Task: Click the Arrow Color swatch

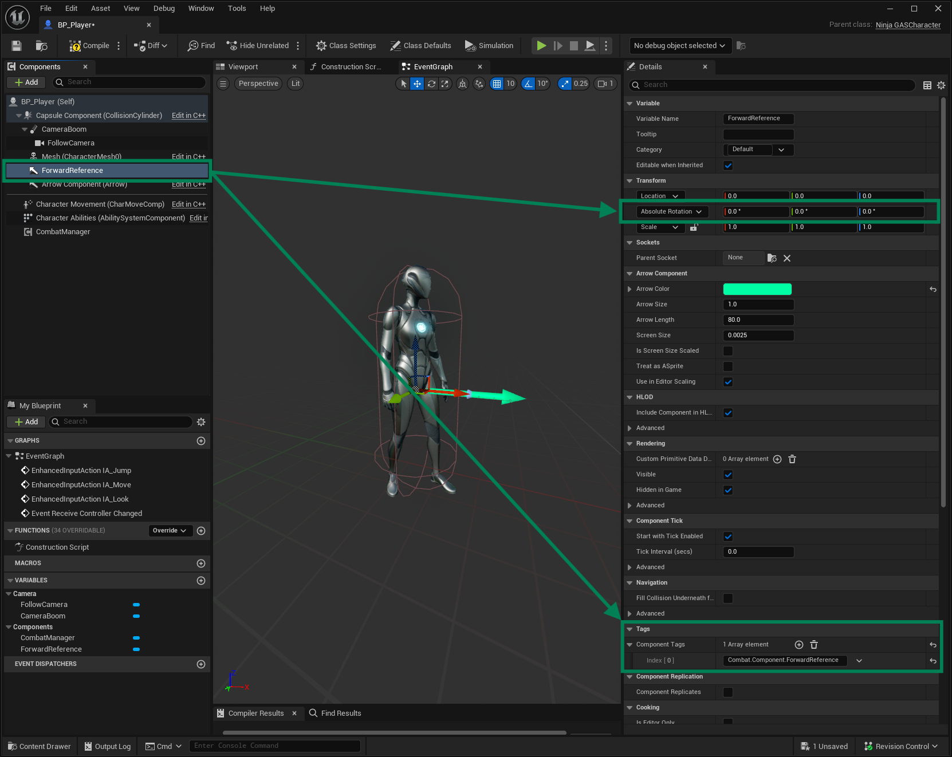Action: (x=757, y=289)
